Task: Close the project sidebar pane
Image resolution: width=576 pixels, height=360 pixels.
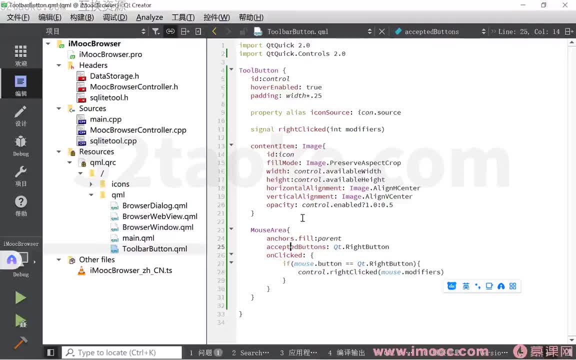Action: pyautogui.click(x=198, y=31)
